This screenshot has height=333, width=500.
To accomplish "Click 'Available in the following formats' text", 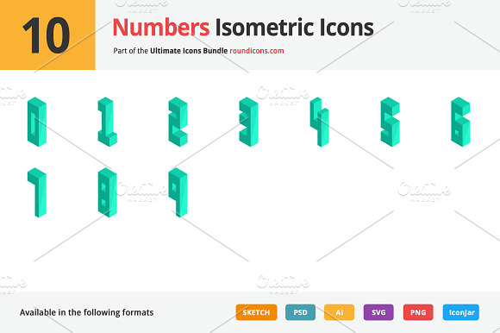I will coord(87,312).
